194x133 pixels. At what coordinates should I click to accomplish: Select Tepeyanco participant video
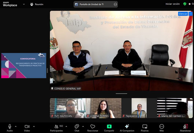pos(139,108)
